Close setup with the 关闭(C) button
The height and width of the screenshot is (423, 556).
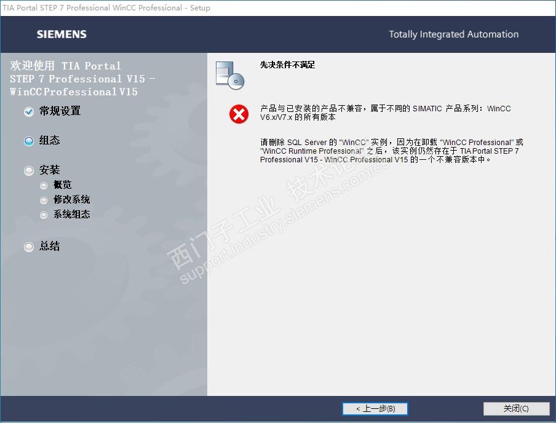click(516, 408)
